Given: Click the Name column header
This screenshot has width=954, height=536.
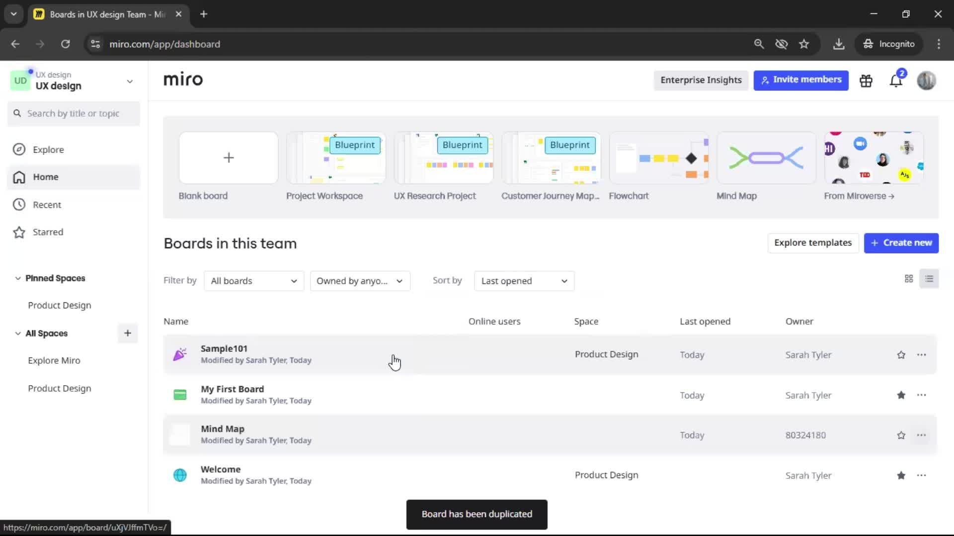Looking at the screenshot, I should (176, 322).
